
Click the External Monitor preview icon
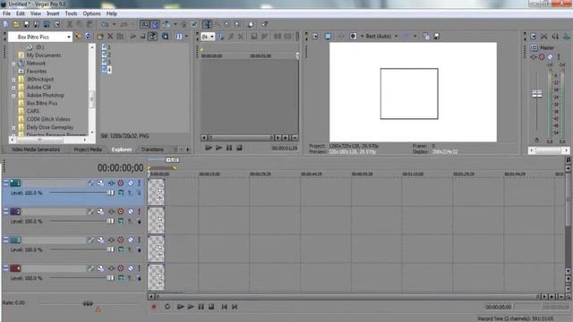tap(328, 36)
